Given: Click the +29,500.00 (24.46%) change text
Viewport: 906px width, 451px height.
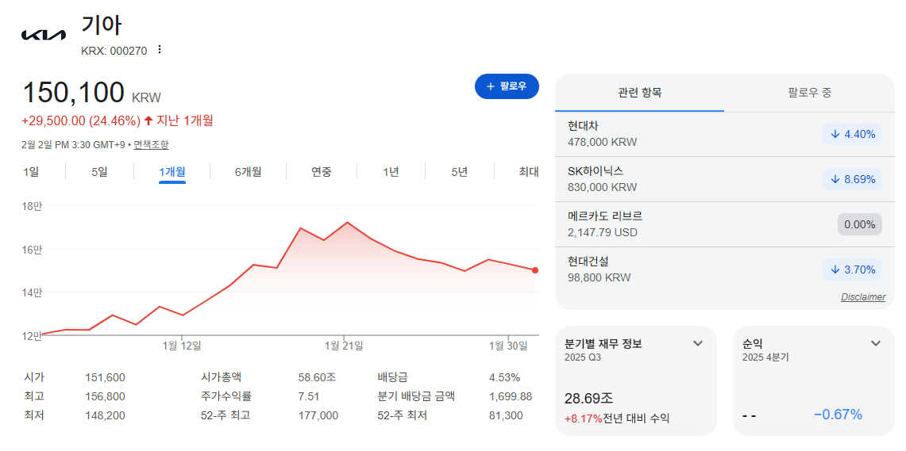Looking at the screenshot, I should pos(81,121).
